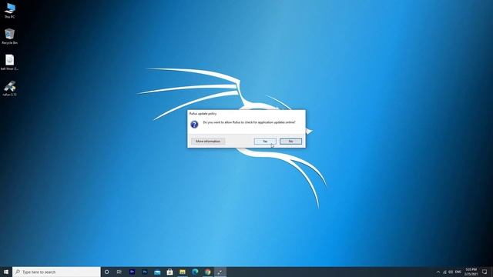The width and height of the screenshot is (493, 277).
Task: Select the rufus 3.13 desktop shortcut
Action: pyautogui.click(x=9, y=88)
